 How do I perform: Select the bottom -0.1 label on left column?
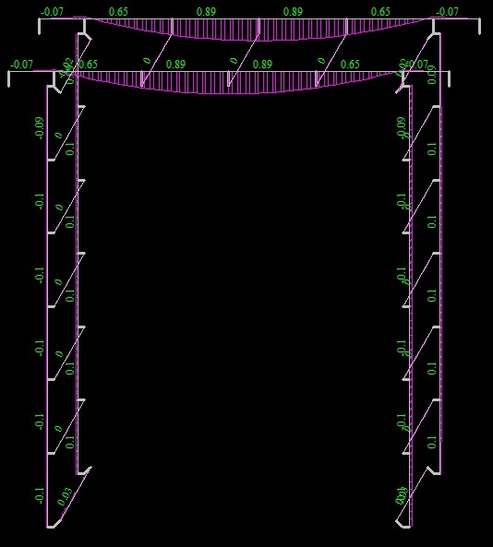[40, 495]
